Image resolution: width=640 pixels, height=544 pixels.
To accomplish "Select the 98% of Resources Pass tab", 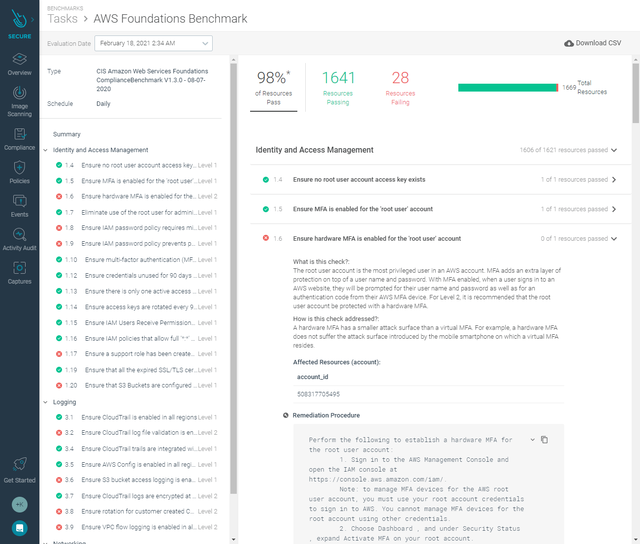I will (274, 88).
